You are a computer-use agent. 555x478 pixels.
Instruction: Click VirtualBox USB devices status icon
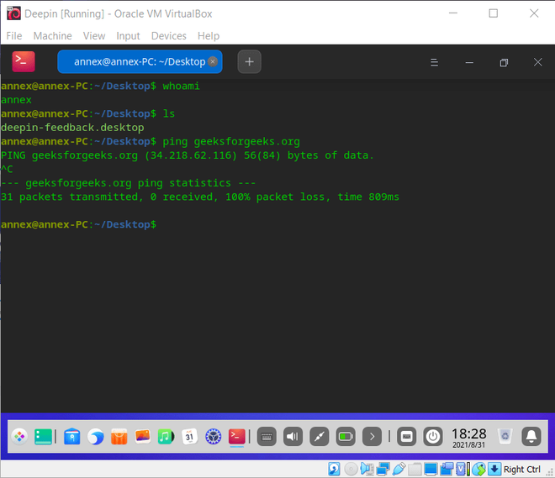[399, 469]
